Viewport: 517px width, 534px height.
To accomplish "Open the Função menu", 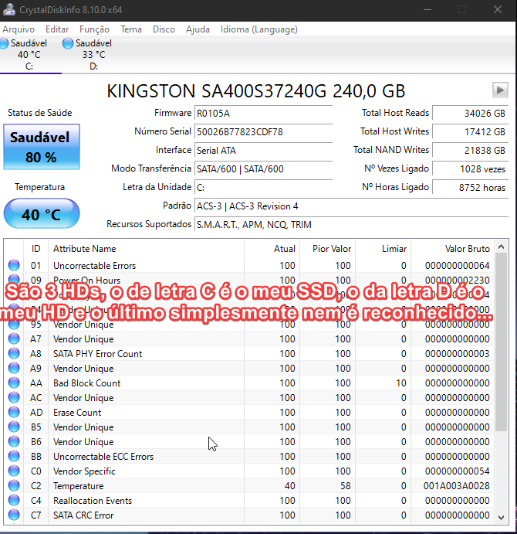I will pos(94,29).
